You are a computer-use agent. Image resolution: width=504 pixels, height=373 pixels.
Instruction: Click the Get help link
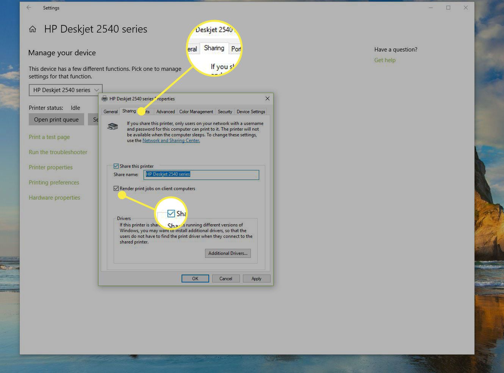(x=385, y=60)
